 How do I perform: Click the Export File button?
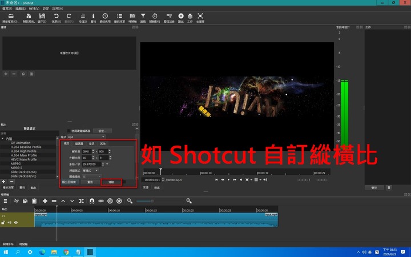click(69, 182)
